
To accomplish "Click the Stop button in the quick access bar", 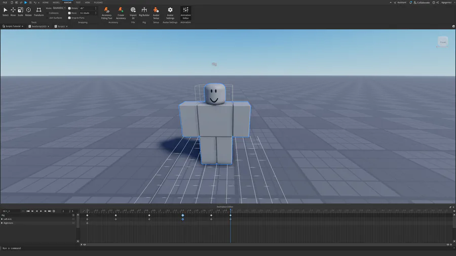I will pos(30,3).
